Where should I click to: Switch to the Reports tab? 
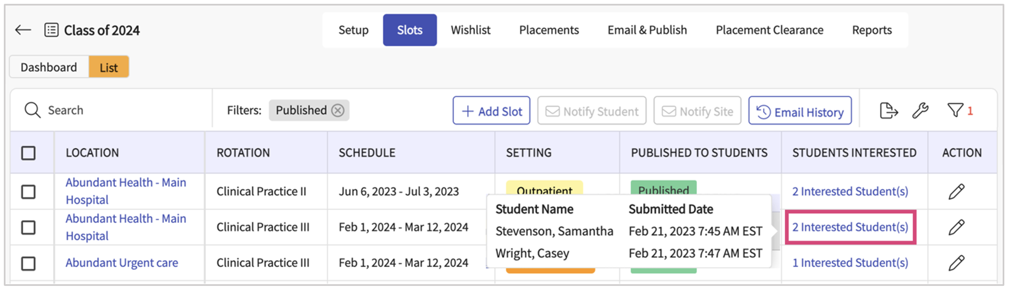pyautogui.click(x=872, y=30)
